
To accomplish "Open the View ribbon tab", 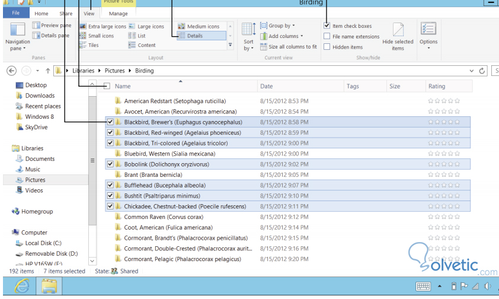I will click(89, 14).
